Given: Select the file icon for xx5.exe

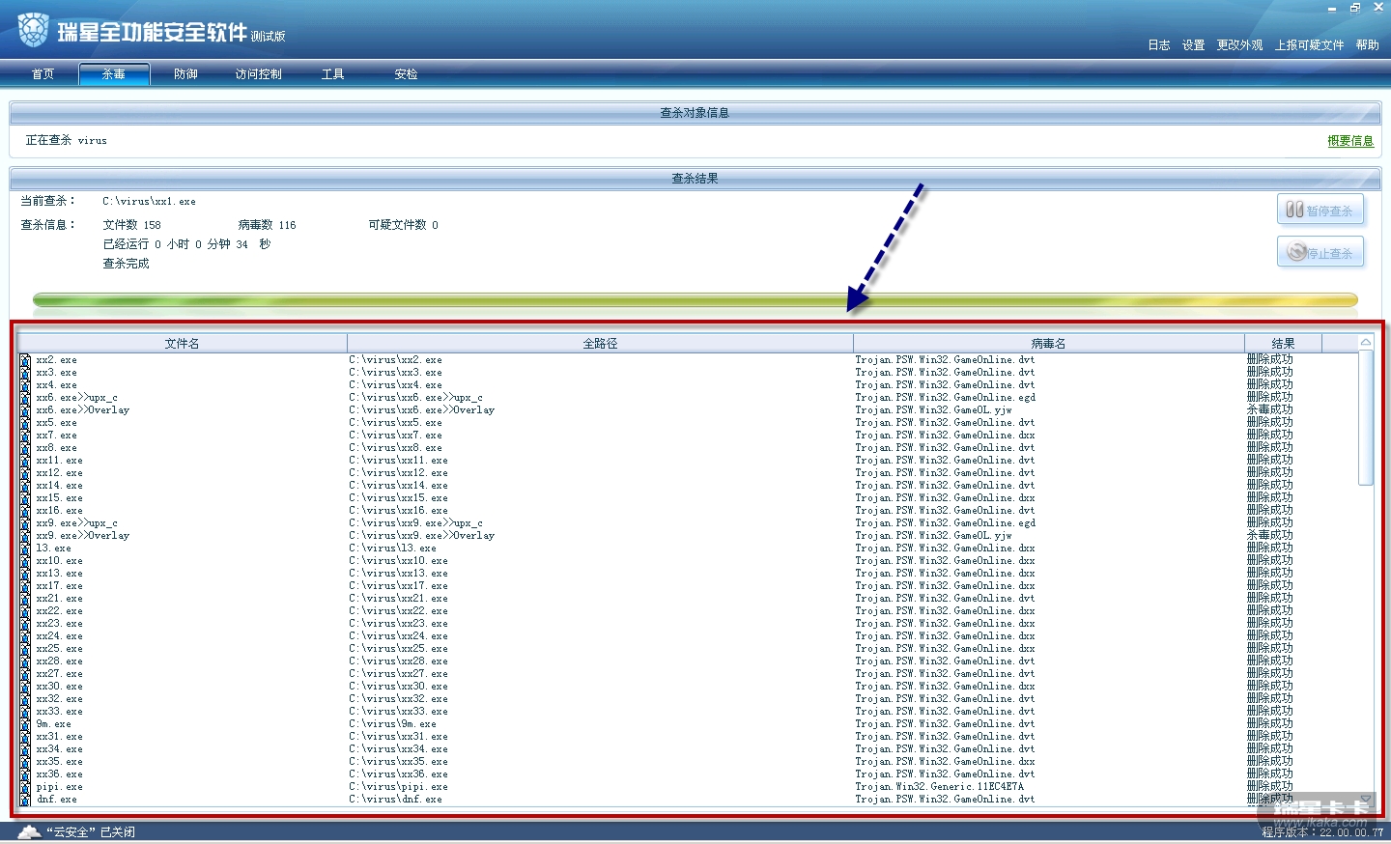Looking at the screenshot, I should coord(25,423).
